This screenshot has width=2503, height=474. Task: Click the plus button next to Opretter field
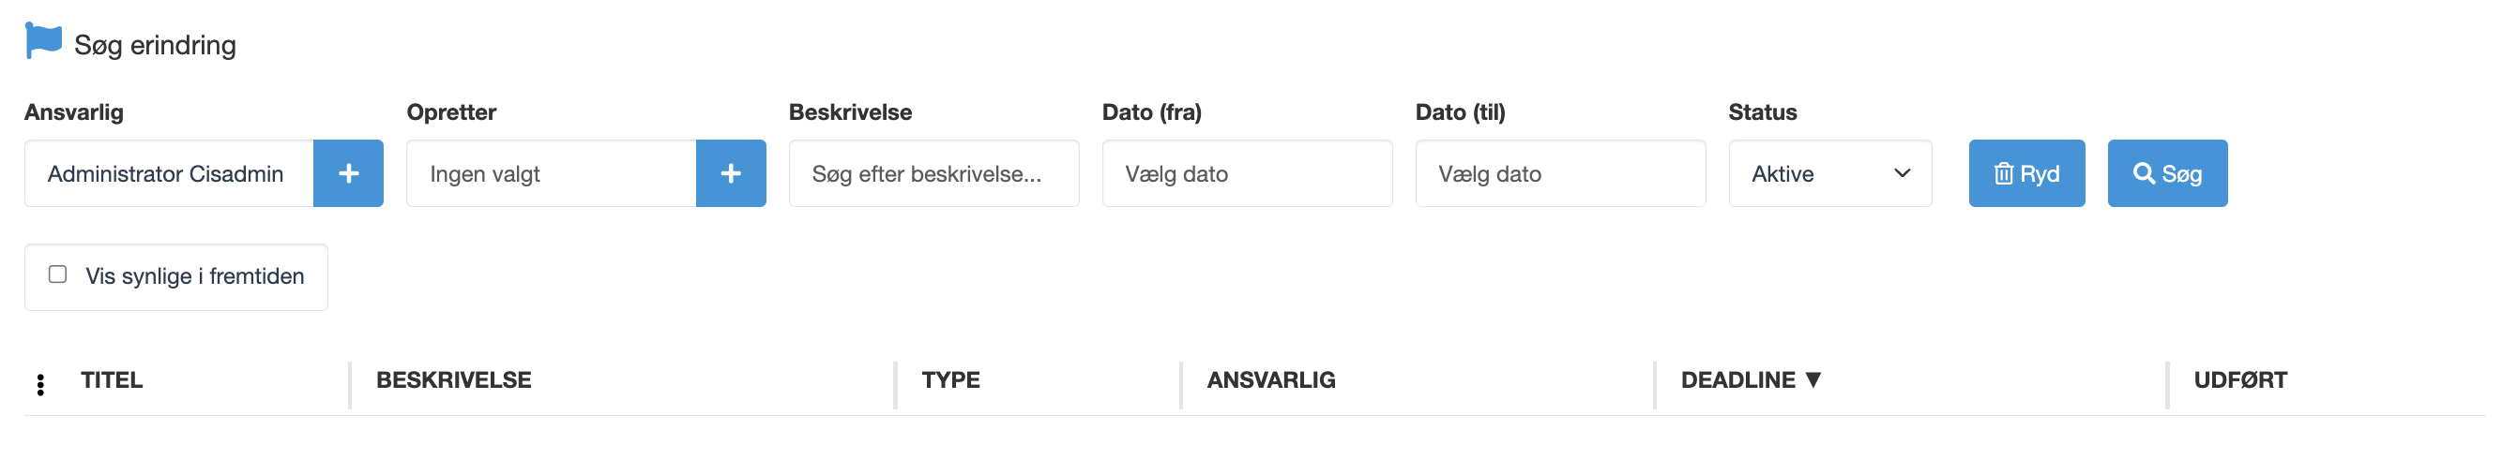pyautogui.click(x=731, y=173)
